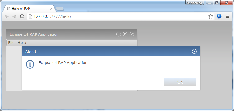Screen dimensions: 234x111
Task: Restore down the Chrome browser window
Action: tap(217, 3)
